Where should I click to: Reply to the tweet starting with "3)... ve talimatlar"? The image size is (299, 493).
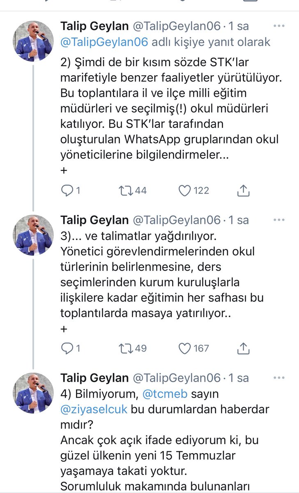[x=67, y=348]
